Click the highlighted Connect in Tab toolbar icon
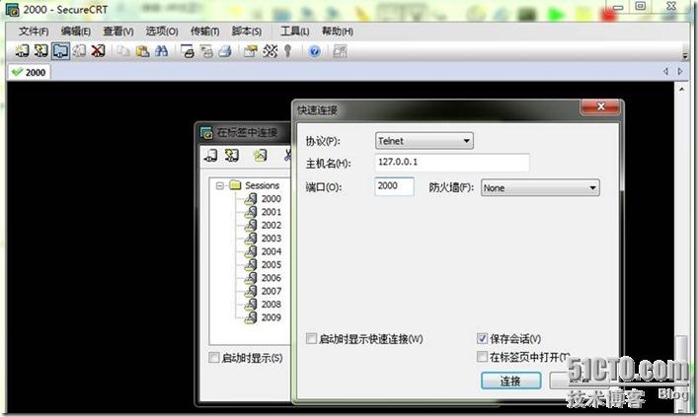 [60, 50]
